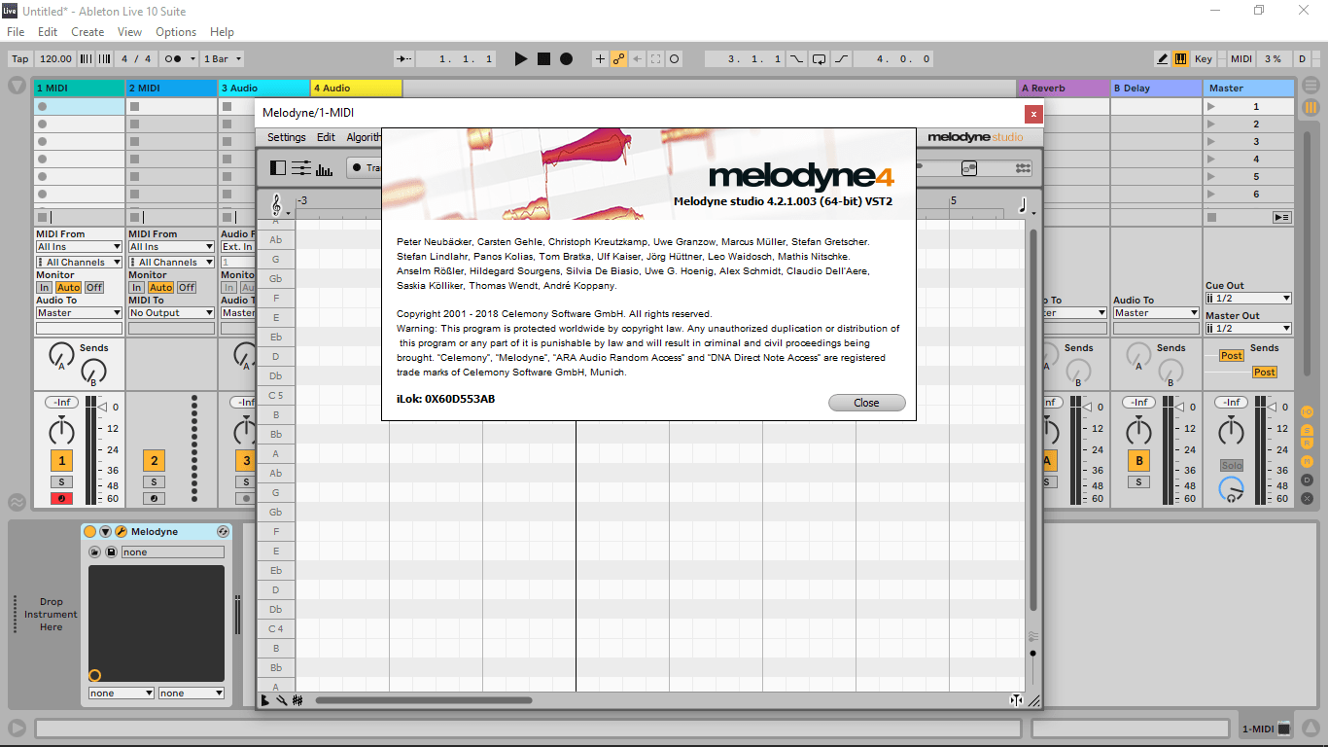Select the 2 MIDI track header
1328x747 pixels.
[x=171, y=88]
